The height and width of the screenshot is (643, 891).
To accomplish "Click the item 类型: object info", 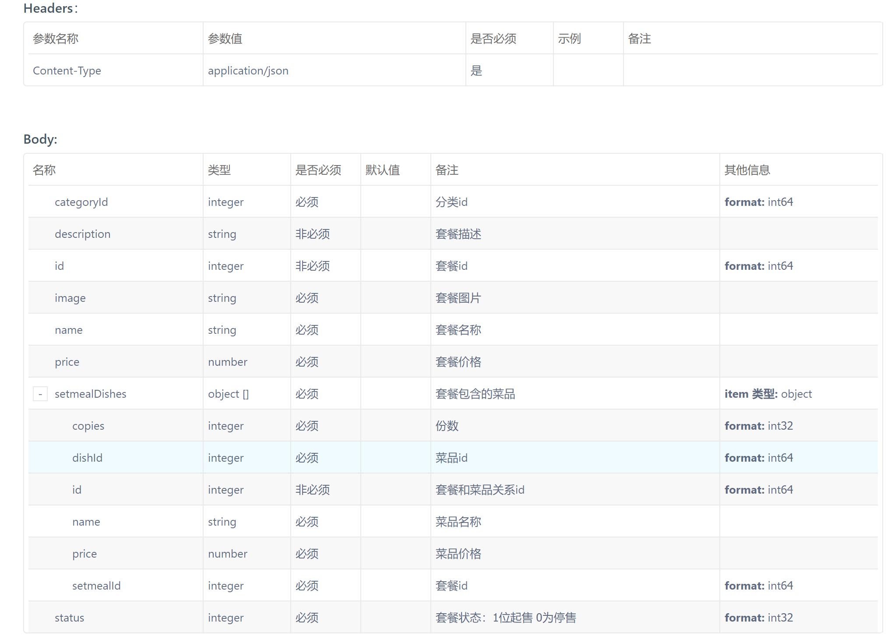I will pos(768,394).
